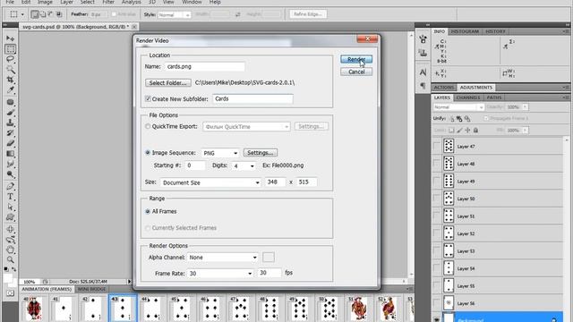Select the Horizontal Type tool

(10, 197)
